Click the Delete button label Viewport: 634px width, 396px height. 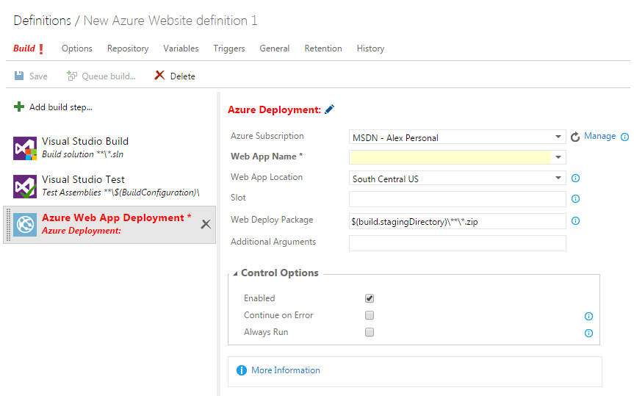click(x=182, y=76)
